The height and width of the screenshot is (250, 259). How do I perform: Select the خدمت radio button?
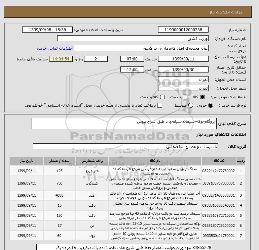pos(185,97)
